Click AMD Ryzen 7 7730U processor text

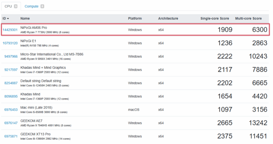[x=45, y=32]
